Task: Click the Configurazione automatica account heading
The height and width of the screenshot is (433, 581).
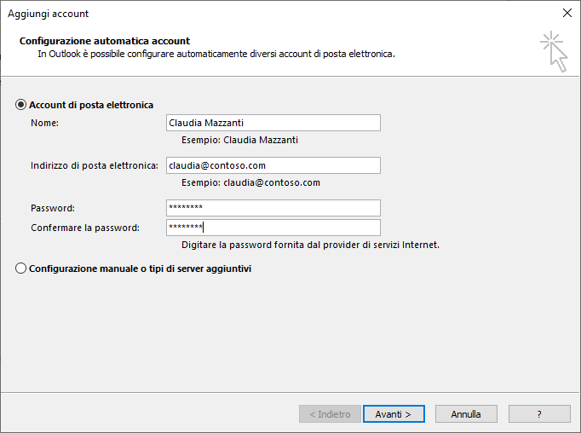Action: pos(105,41)
